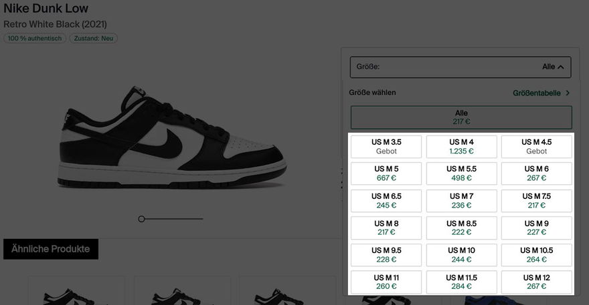This screenshot has height=305, width=589.
Task: Choose size US M 10 at 244 €
Action: (x=461, y=255)
